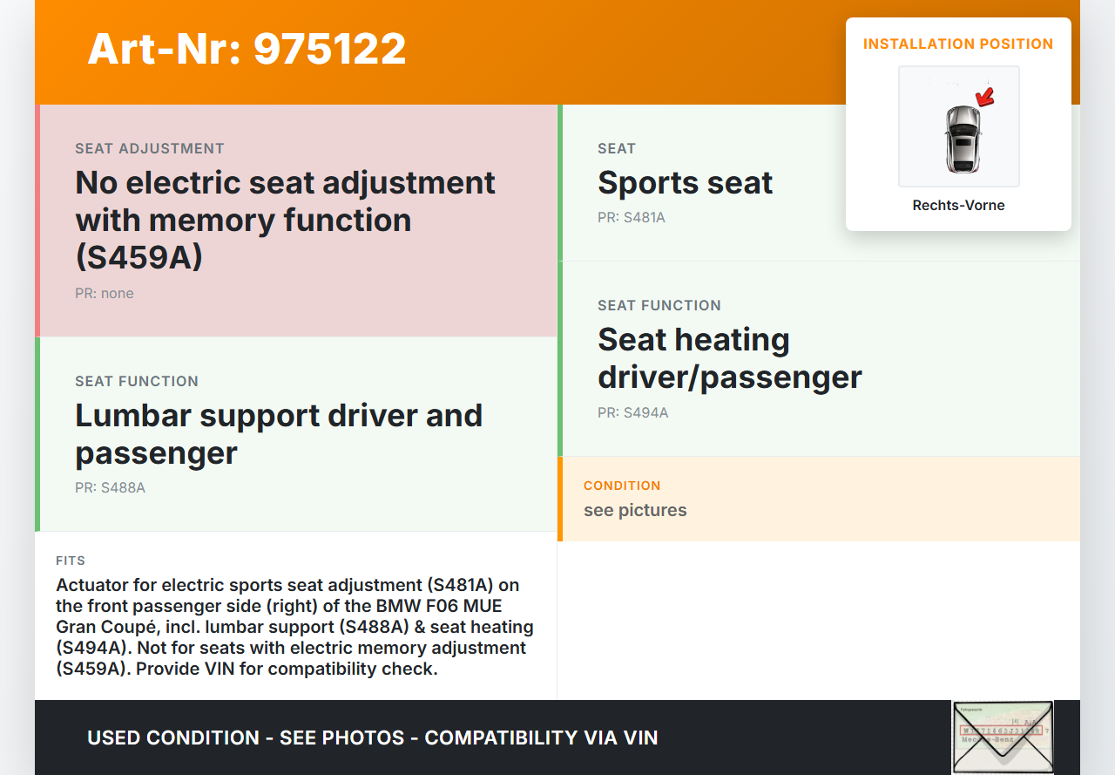
Task: Click the No electric seat adjustment title
Action: [x=285, y=220]
